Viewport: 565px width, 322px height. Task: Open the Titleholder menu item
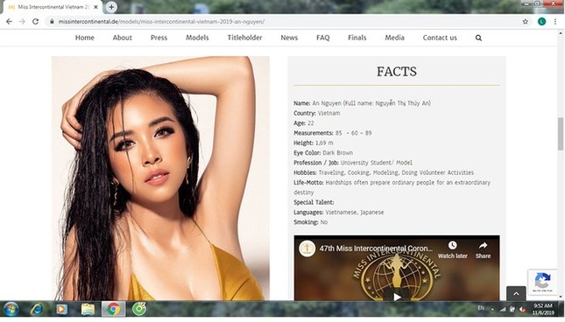(244, 38)
